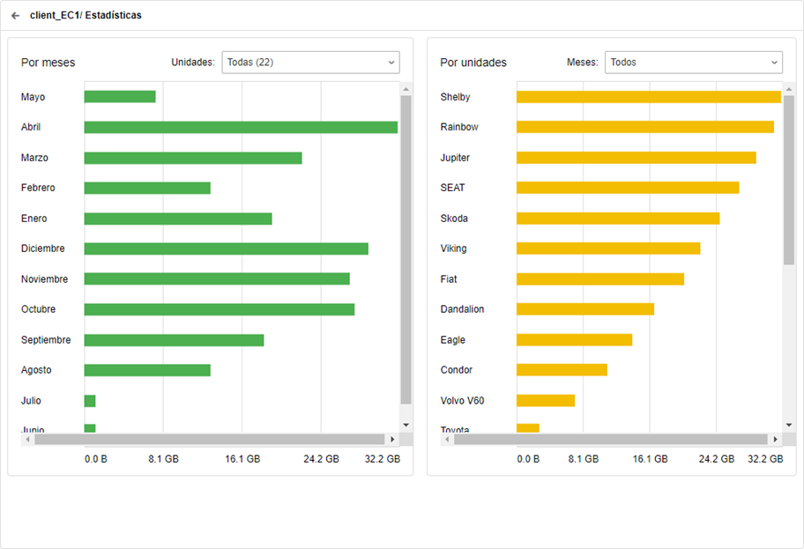Select the Diciembre month label
Viewport: 804px width, 549px height.
click(42, 249)
